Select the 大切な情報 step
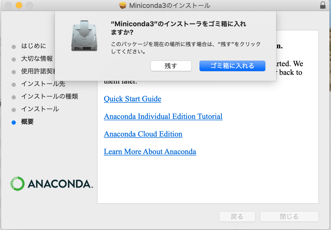The image size is (331, 230). click(37, 59)
